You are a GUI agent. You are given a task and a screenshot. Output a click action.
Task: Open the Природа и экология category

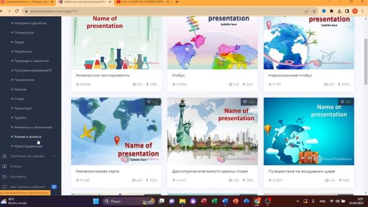[32, 61]
